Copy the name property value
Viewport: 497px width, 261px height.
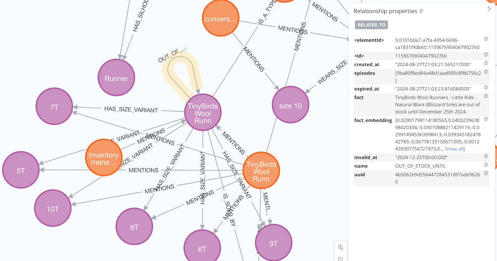point(486,165)
